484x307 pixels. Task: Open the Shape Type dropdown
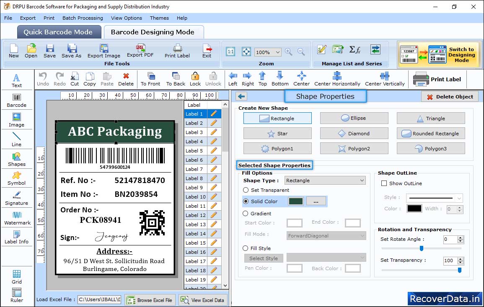pyautogui.click(x=325, y=181)
